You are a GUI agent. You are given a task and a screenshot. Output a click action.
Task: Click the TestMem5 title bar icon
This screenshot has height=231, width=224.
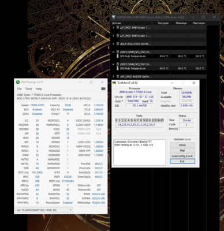pos(114,83)
